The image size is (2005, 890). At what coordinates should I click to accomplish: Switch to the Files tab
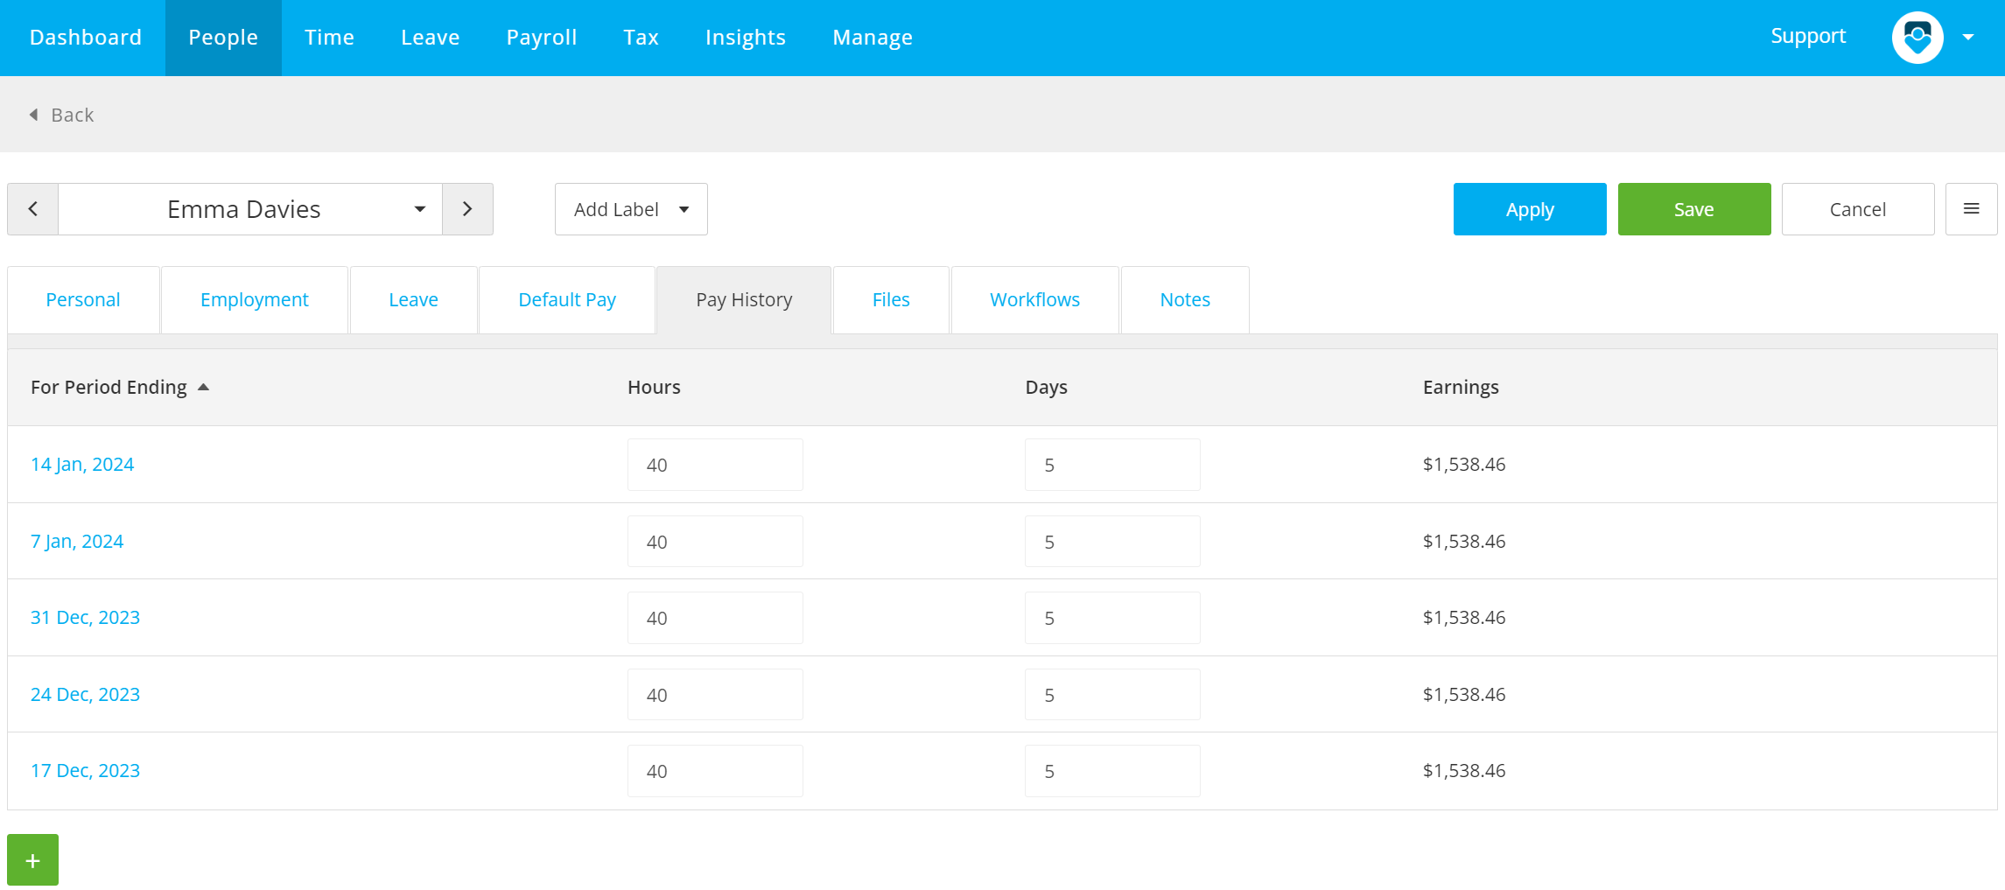coord(891,299)
